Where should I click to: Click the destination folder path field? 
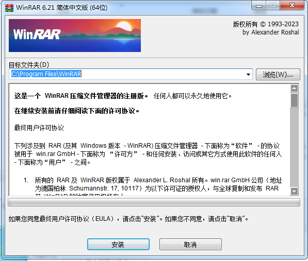(x=131, y=74)
